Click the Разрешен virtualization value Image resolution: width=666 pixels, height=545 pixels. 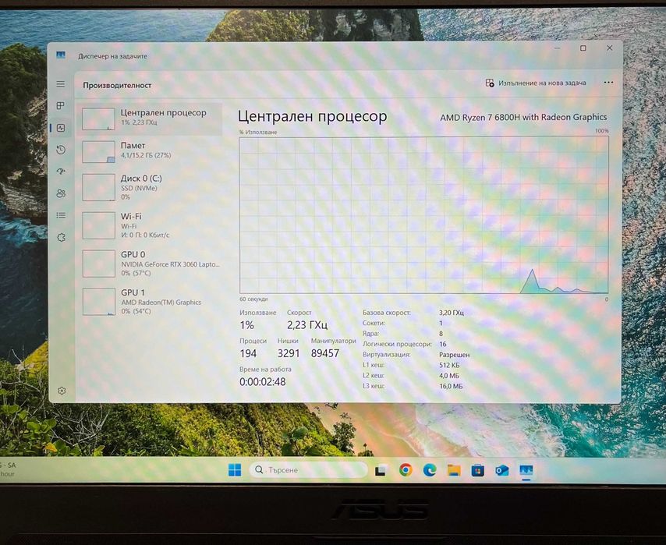[454, 355]
